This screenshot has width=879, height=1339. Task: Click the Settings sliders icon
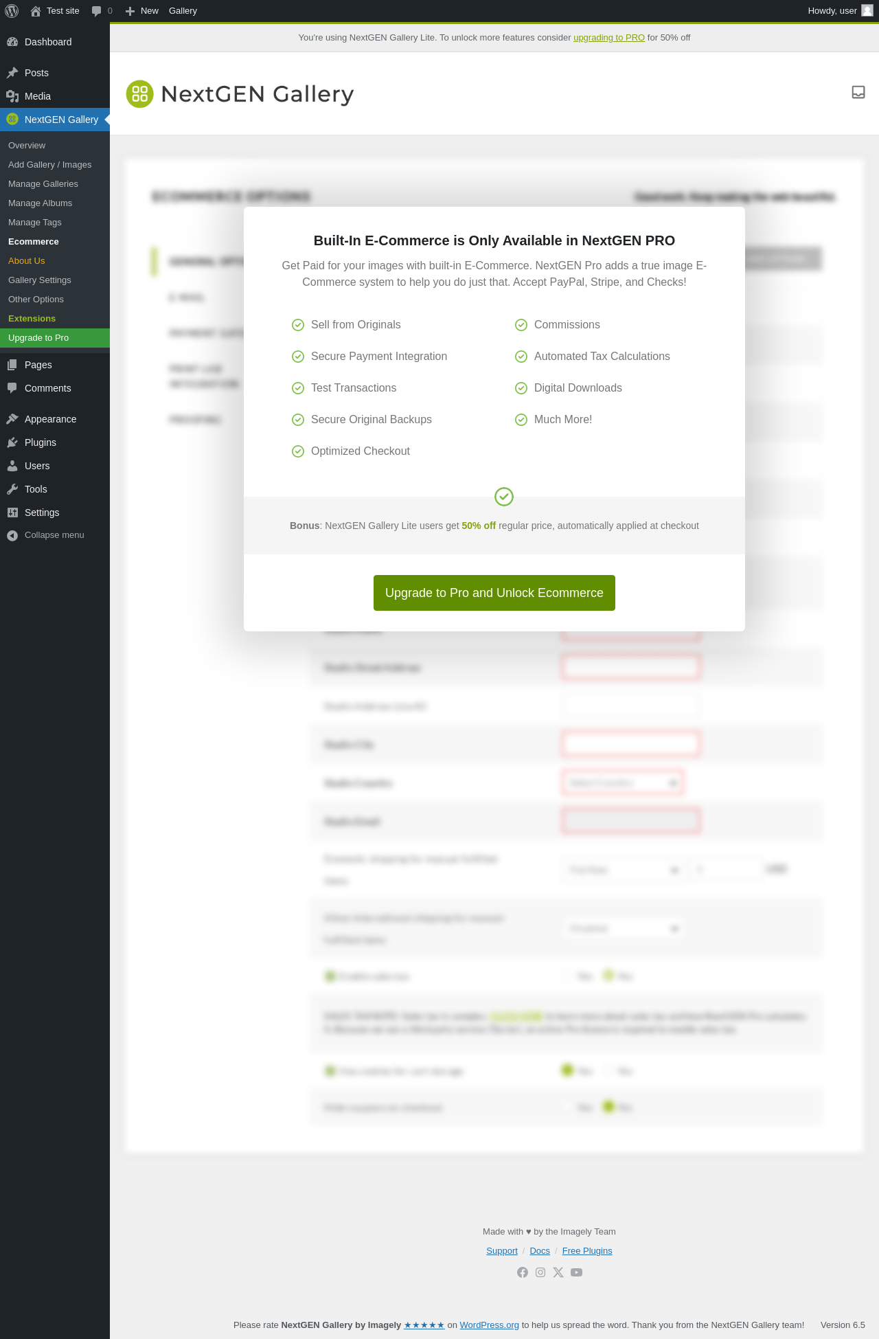(x=12, y=513)
